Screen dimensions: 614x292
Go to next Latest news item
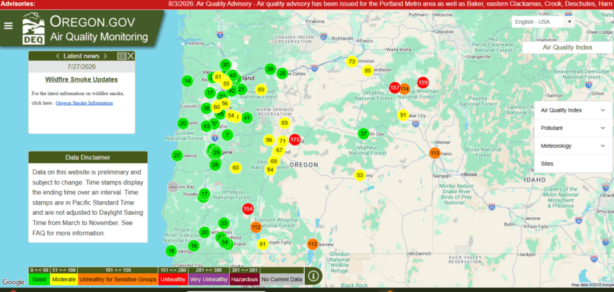click(106, 56)
